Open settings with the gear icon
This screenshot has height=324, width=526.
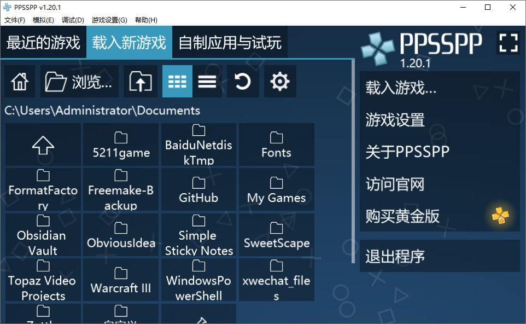(x=280, y=81)
